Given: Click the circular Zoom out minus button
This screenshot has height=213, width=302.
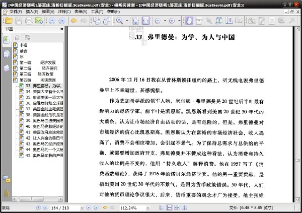Looking at the screenshot, I should click(158, 21).
